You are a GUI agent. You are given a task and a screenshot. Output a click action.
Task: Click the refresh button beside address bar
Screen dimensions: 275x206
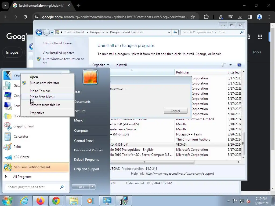(175, 32)
